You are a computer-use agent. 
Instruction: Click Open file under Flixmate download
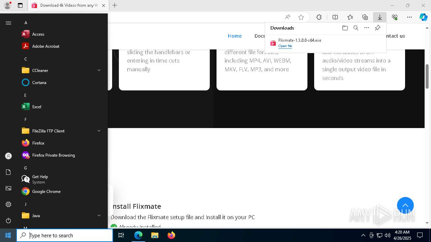coord(285,46)
